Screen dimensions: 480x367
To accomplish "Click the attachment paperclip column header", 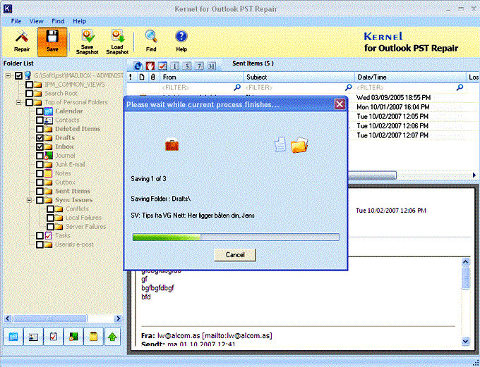I will pyautogui.click(x=153, y=77).
